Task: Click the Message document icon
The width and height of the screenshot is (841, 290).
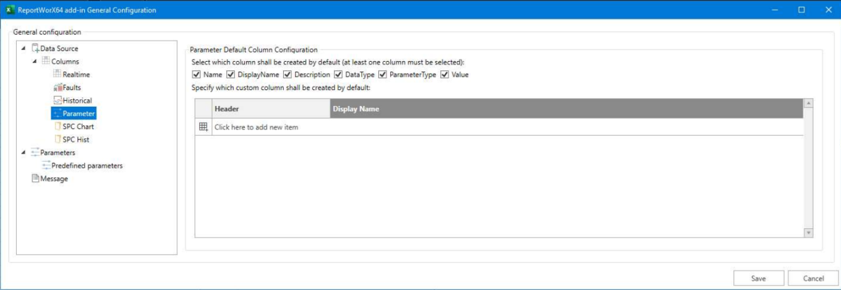Action: 35,178
